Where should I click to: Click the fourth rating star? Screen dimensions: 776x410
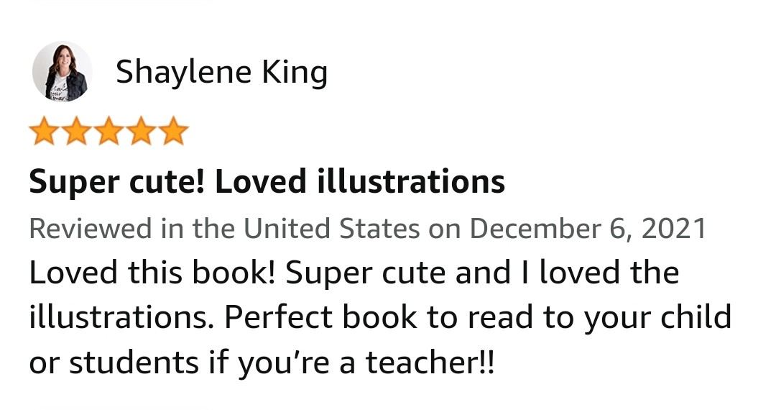click(141, 133)
